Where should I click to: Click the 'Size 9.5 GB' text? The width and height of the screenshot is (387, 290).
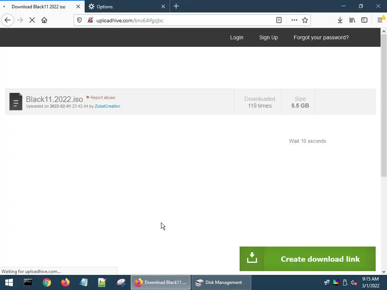(x=300, y=102)
